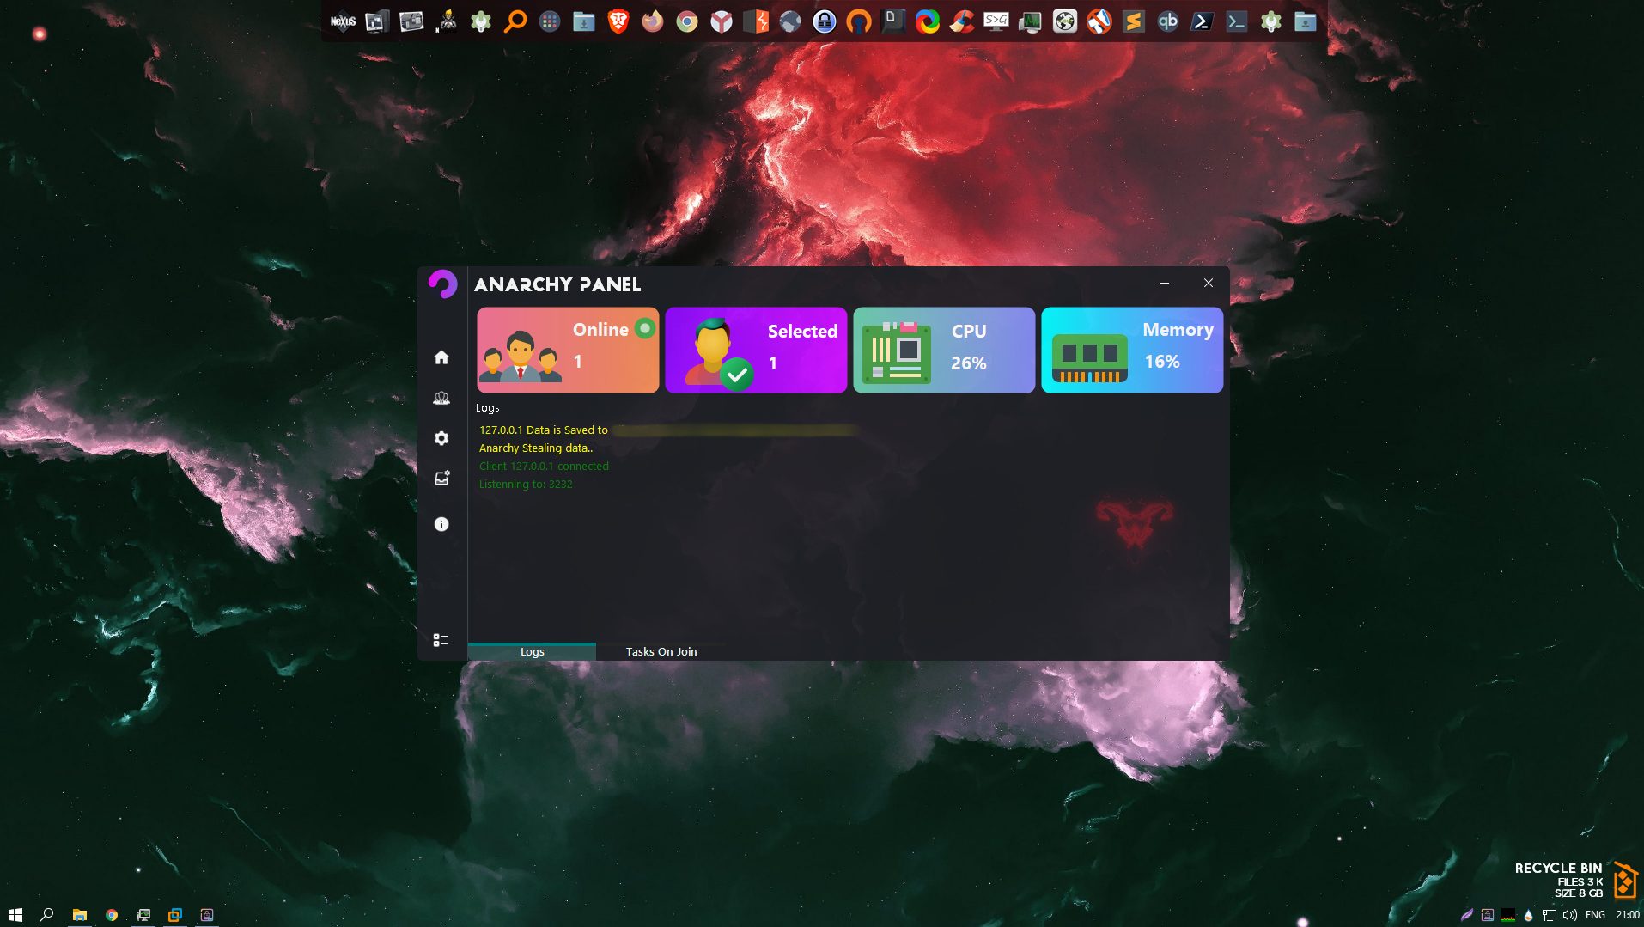Click the clients group icon in sidebar
The width and height of the screenshot is (1644, 927).
pos(441,398)
